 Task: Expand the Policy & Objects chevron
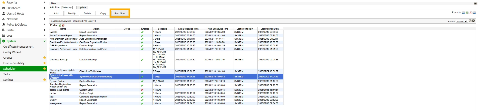[44, 25]
